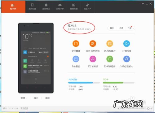Expand the 截屏 dropdown arrow
The width and height of the screenshot is (155, 113).
tap(27, 98)
